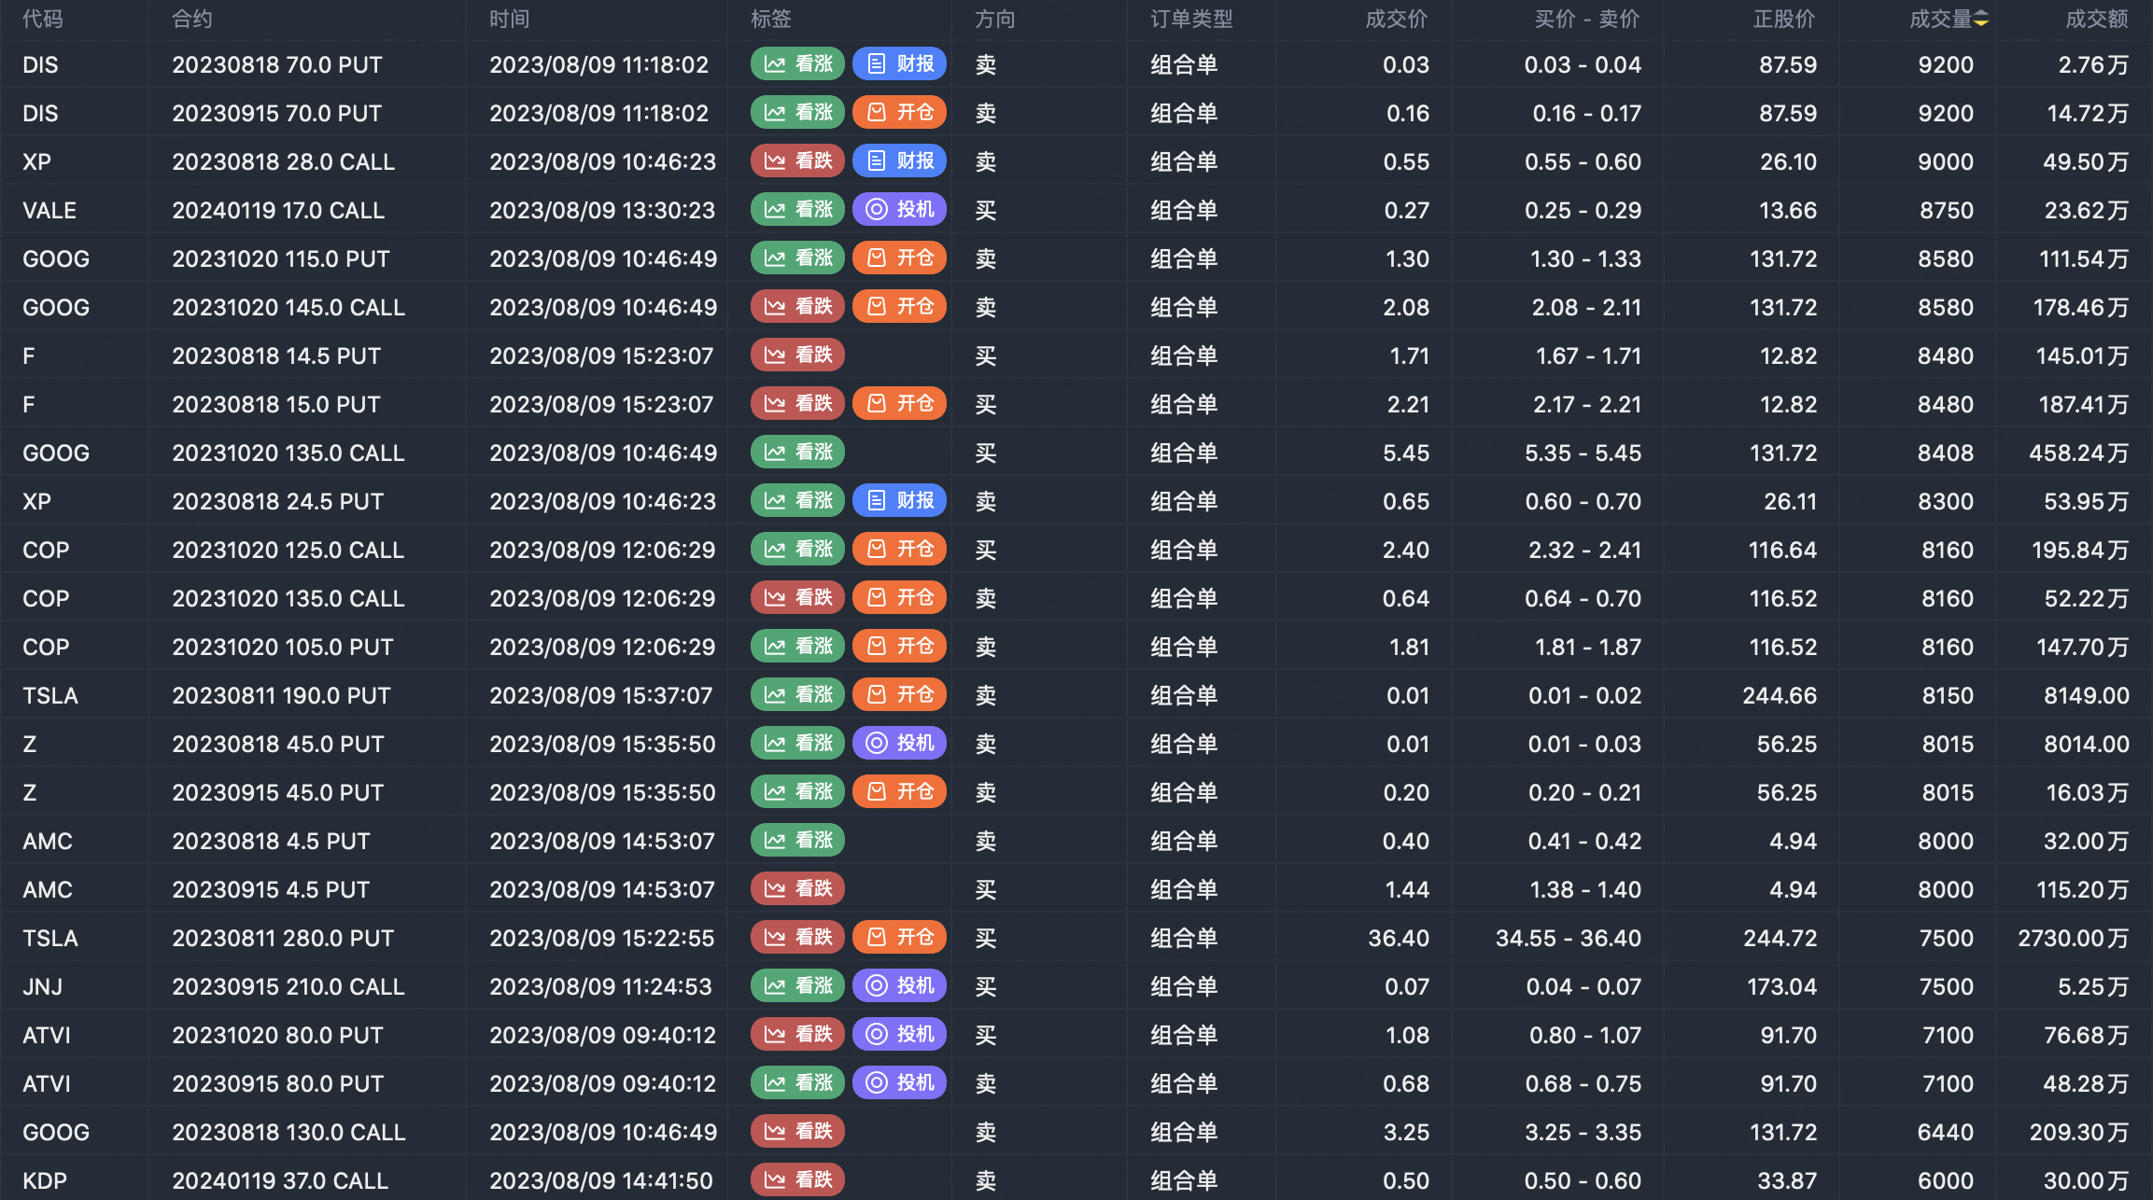Click 看跌 tag on XP 28.0 CALL row
This screenshot has height=1200, width=2153.
(x=797, y=161)
